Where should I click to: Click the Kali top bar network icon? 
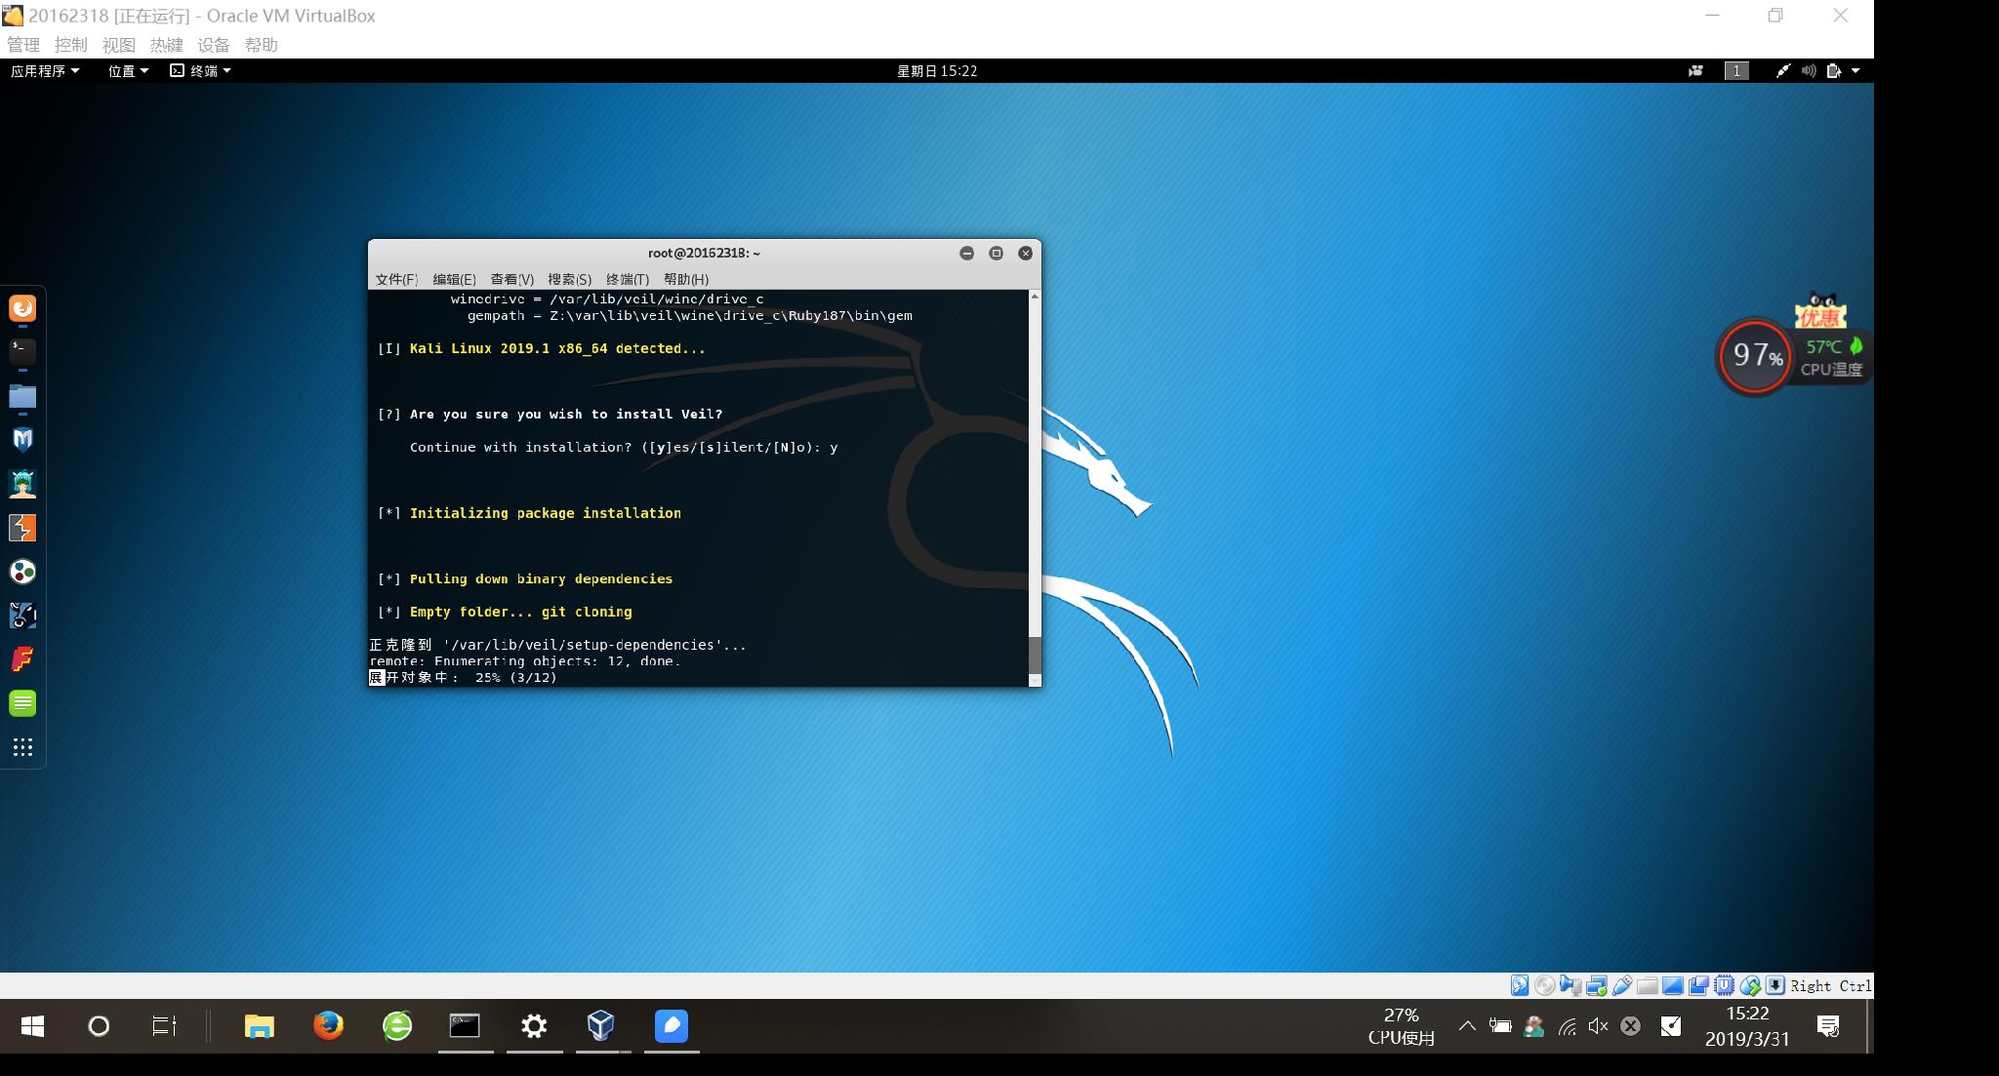[1782, 70]
